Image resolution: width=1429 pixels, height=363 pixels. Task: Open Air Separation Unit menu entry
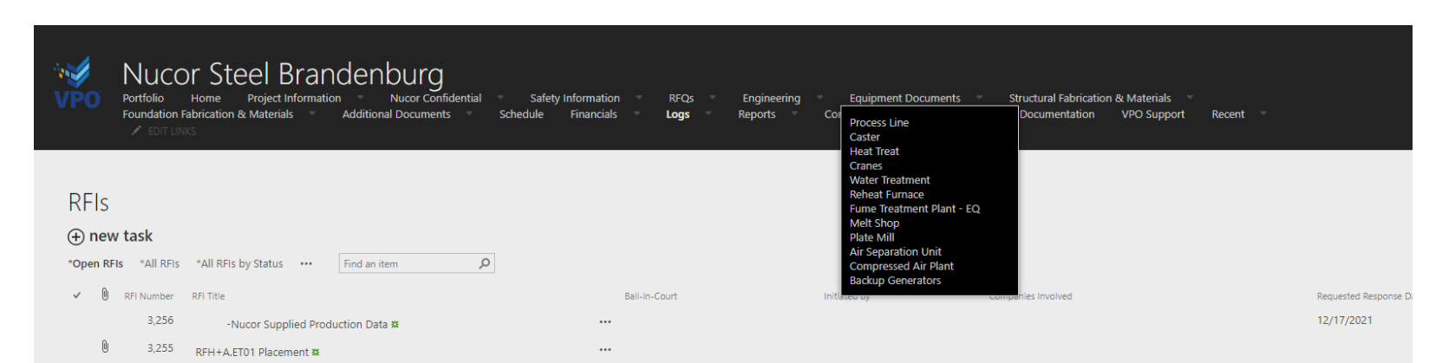pos(895,252)
